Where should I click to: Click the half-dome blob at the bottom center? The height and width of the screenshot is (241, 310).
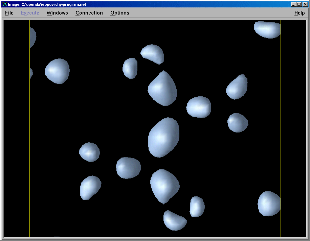tap(174, 220)
